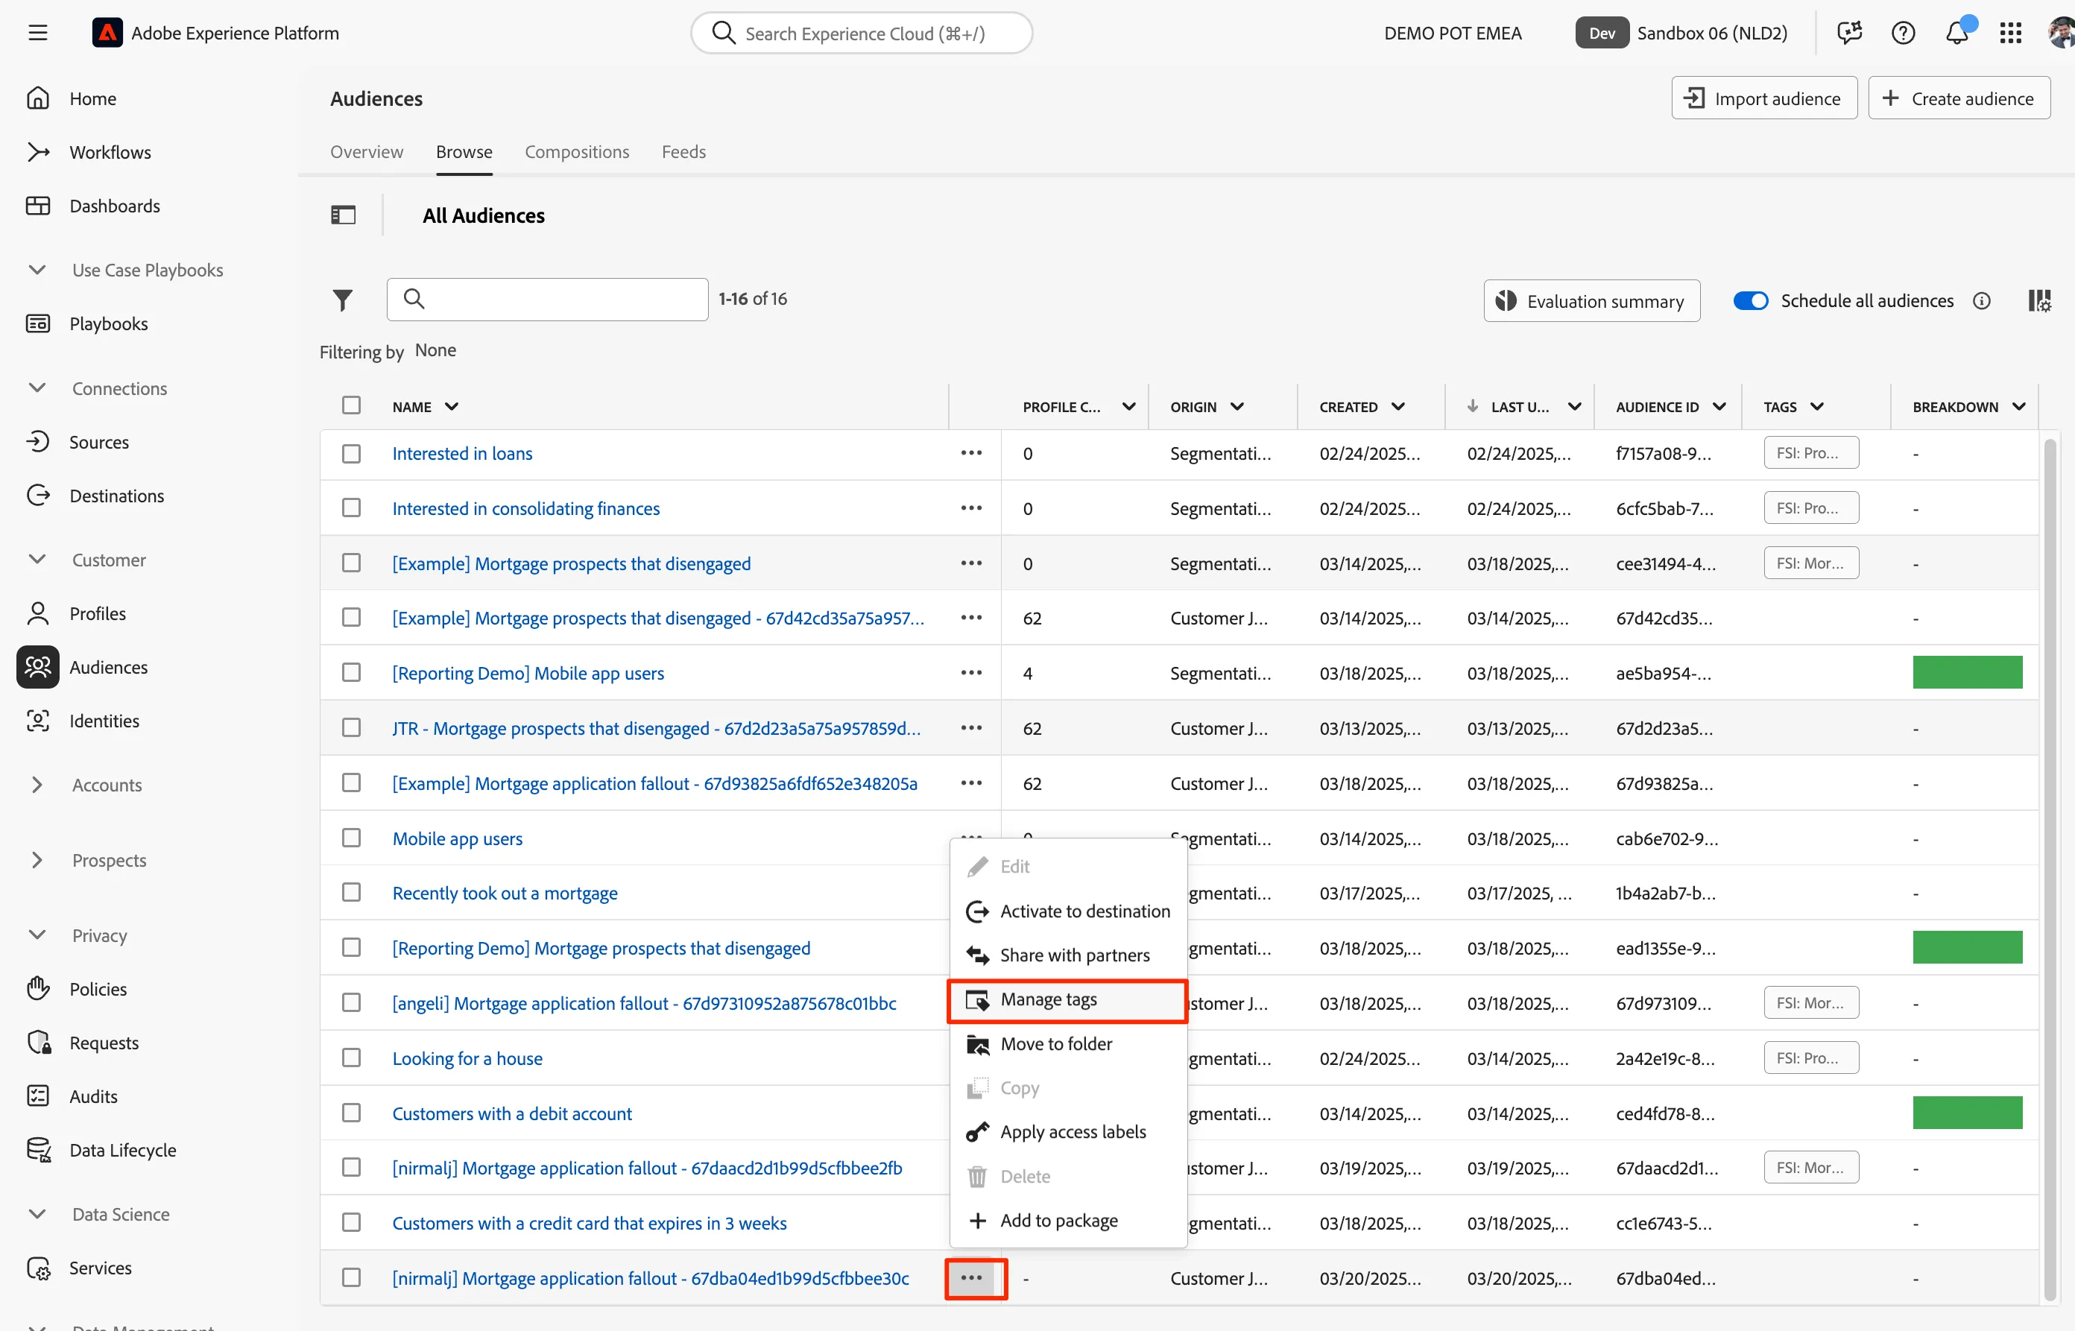Collapse the Use Case Playbooks section
Viewport: 2075px width, 1331px height.
tap(37, 270)
